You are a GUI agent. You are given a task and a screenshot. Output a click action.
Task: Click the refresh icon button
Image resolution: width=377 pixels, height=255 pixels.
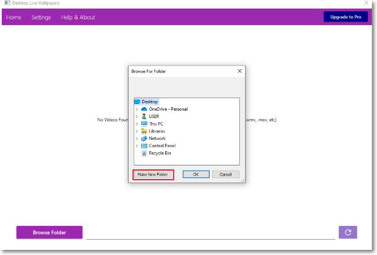click(x=348, y=232)
